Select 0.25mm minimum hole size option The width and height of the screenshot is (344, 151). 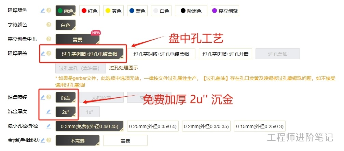153,126
